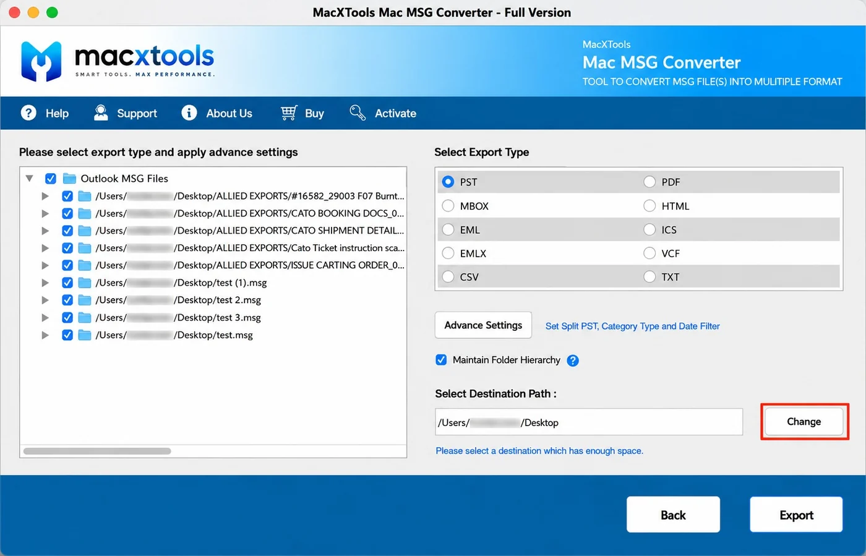Image resolution: width=866 pixels, height=556 pixels.
Task: Select the EML export type
Action: 448,229
